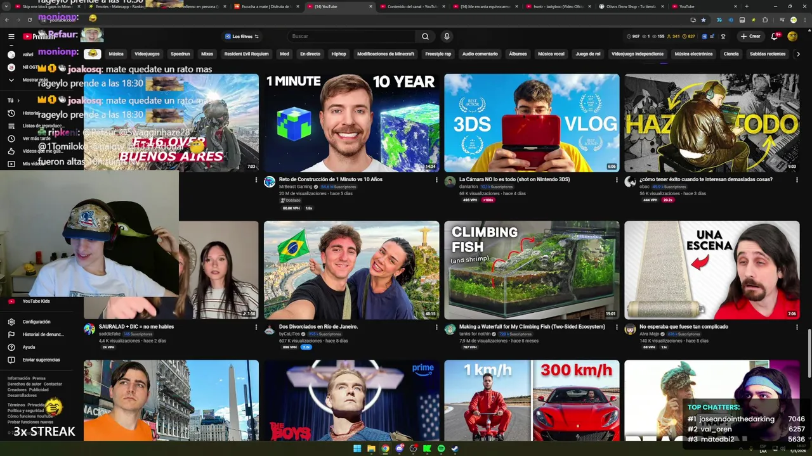
Task: Open saddicfake channel avatar
Action: pyautogui.click(x=89, y=329)
